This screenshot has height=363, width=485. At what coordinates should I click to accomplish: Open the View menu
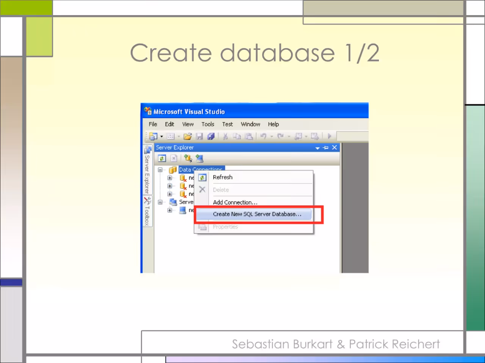coord(188,124)
